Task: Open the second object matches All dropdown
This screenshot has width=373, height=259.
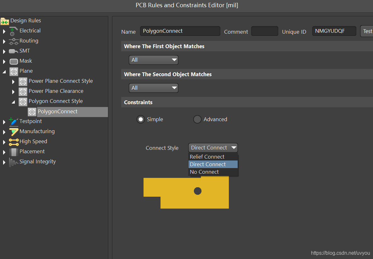Action: pyautogui.click(x=153, y=88)
